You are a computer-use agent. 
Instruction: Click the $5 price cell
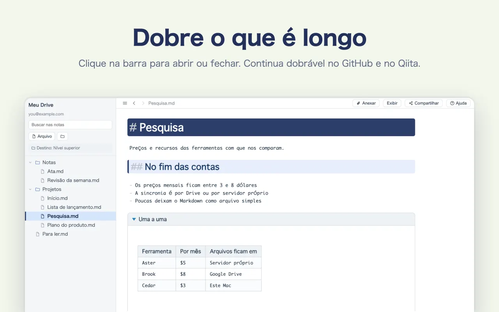(x=191, y=263)
